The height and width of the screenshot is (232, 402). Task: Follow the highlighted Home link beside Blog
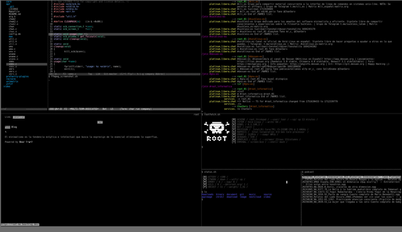click(x=8, y=127)
